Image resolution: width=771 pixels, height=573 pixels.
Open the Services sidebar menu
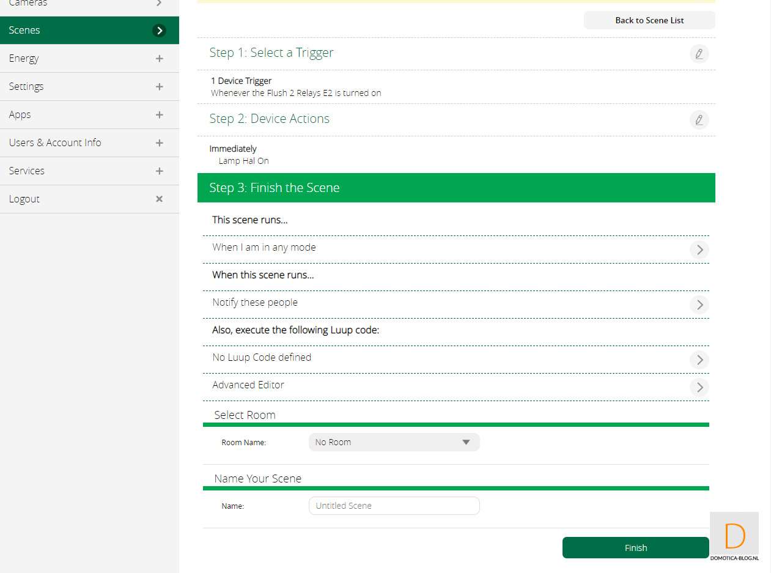click(x=27, y=171)
